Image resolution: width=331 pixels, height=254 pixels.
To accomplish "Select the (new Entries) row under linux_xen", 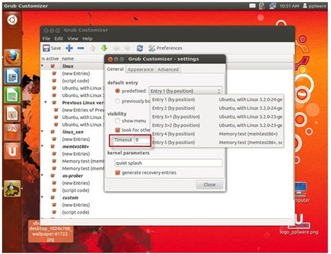I will pos(76,139).
